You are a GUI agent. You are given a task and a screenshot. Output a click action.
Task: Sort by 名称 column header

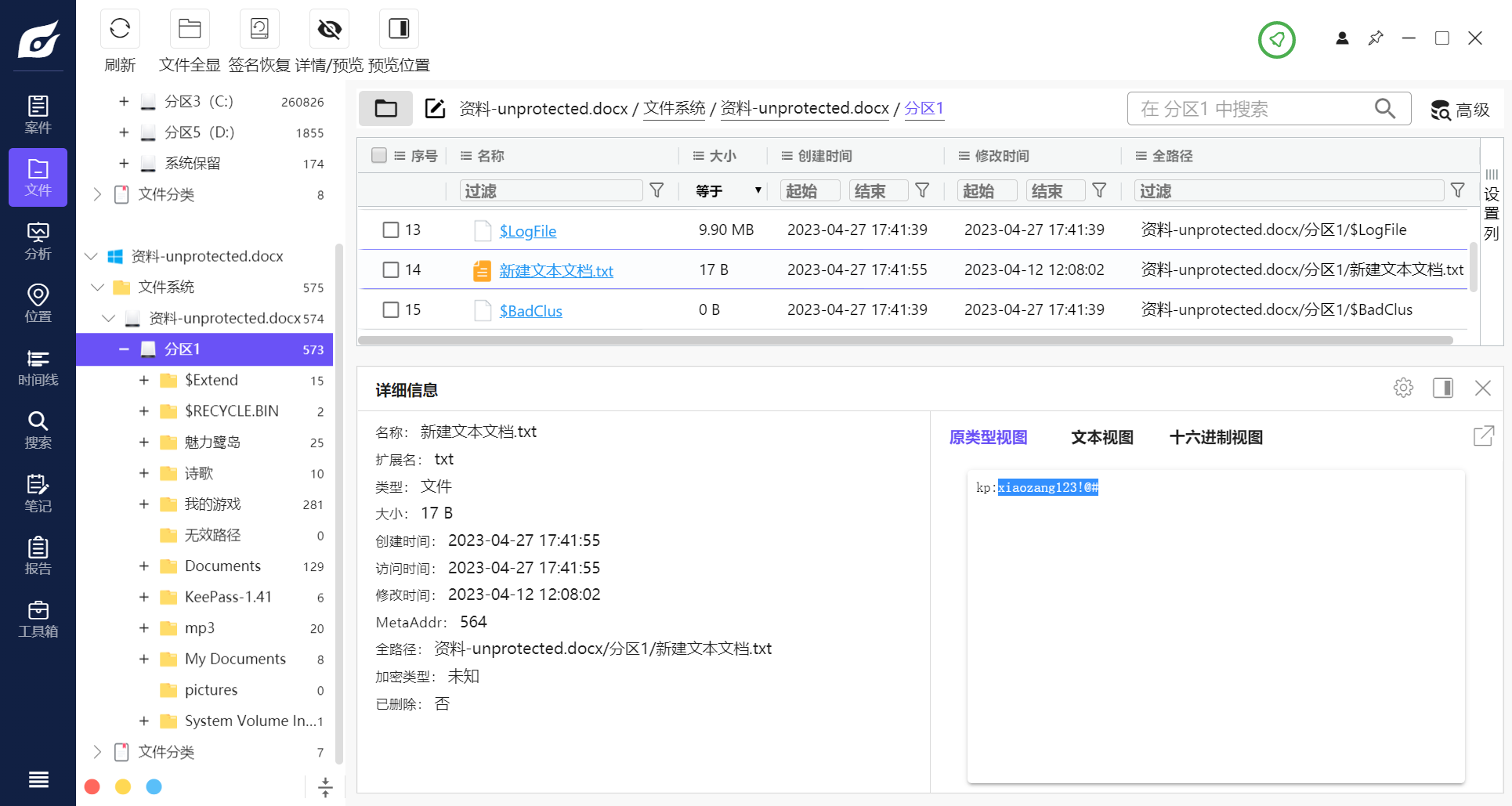(490, 156)
